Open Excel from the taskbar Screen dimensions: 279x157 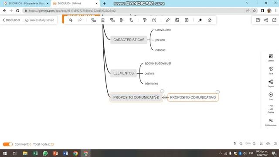coord(35,153)
